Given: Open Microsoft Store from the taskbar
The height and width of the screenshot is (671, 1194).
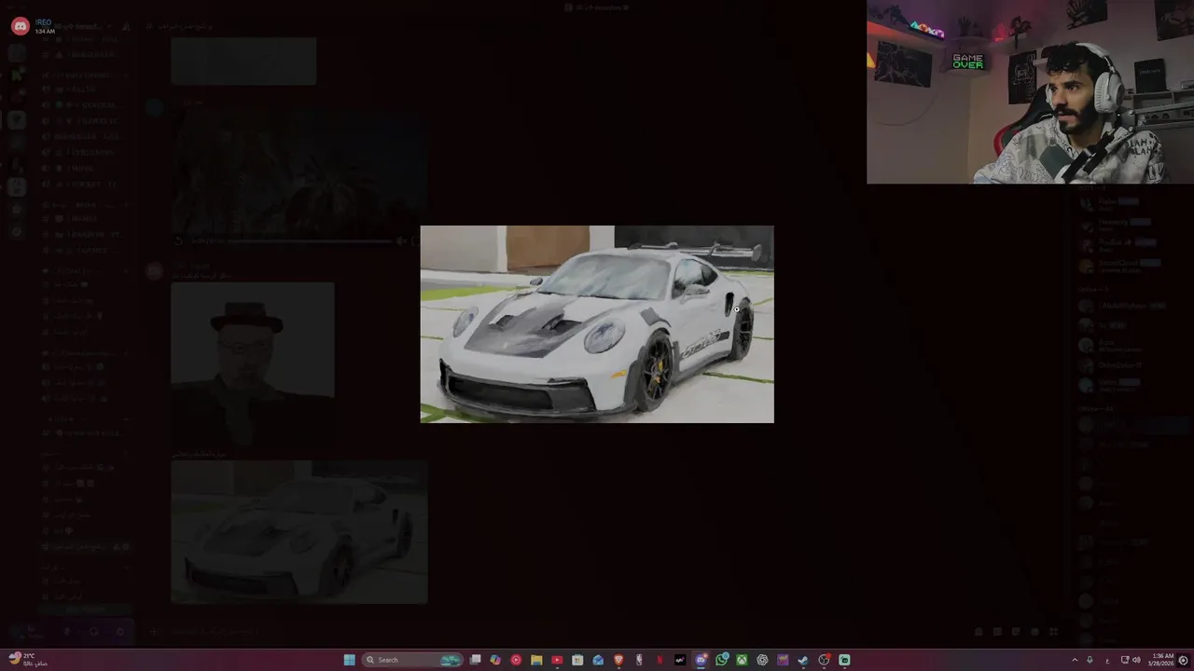Looking at the screenshot, I should click(x=577, y=660).
